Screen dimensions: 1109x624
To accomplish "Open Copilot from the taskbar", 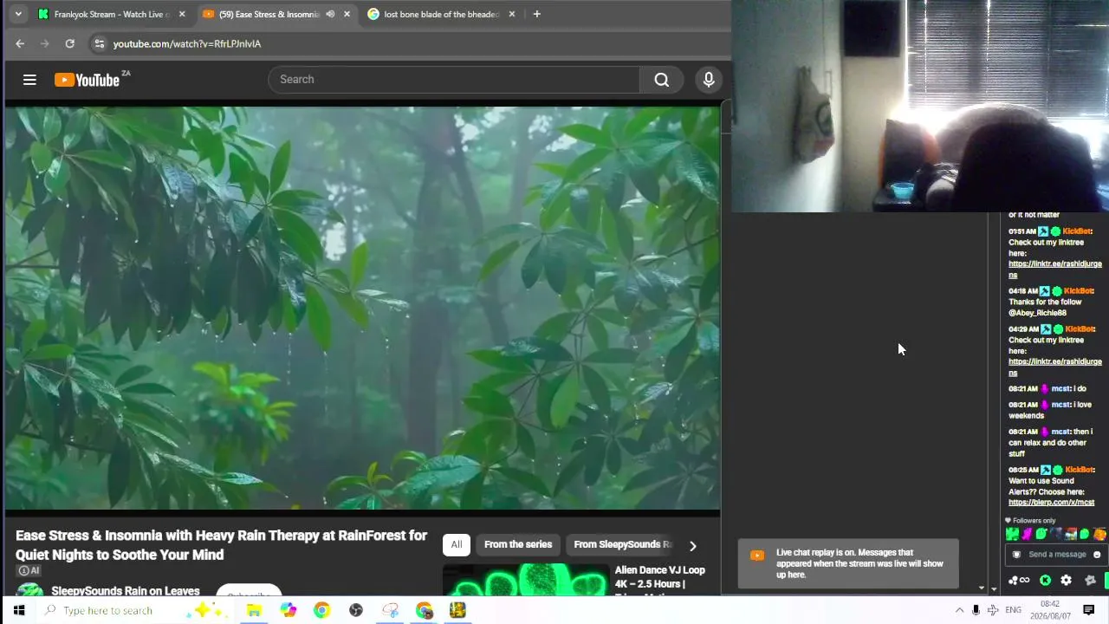I will coord(288,610).
